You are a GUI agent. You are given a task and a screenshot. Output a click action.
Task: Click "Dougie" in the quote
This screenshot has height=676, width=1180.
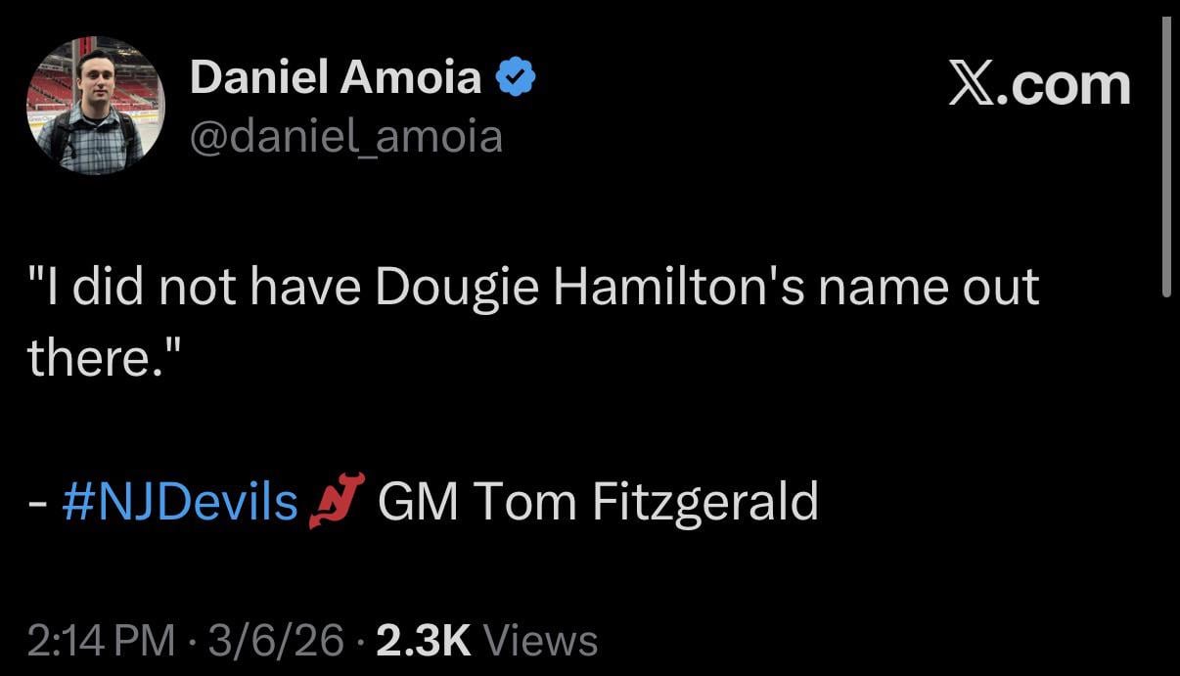point(457,288)
